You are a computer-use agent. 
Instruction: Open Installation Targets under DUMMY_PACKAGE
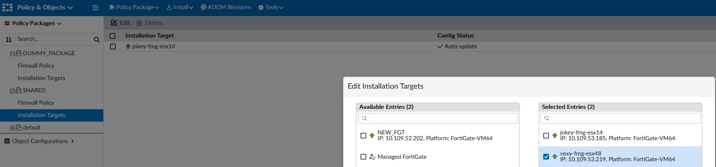pyautogui.click(x=41, y=78)
